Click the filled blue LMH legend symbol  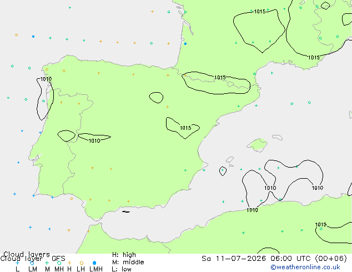pyautogui.click(x=94, y=263)
